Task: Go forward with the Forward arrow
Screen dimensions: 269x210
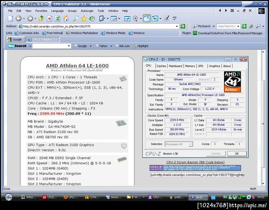Action: (30, 18)
